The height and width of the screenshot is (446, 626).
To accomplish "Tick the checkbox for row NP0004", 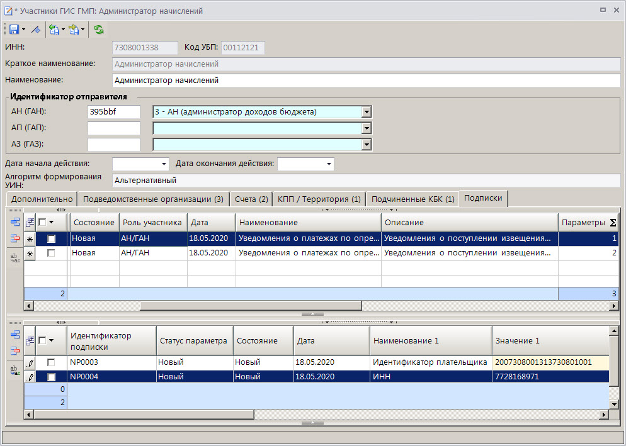I will coord(51,377).
